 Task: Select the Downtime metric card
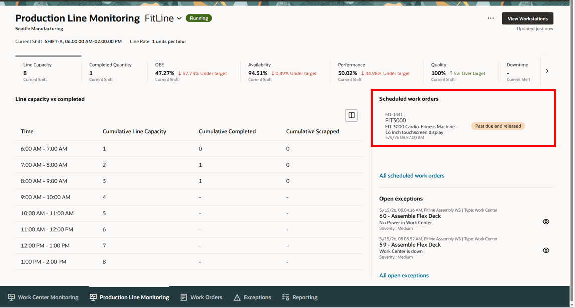pyautogui.click(x=520, y=71)
